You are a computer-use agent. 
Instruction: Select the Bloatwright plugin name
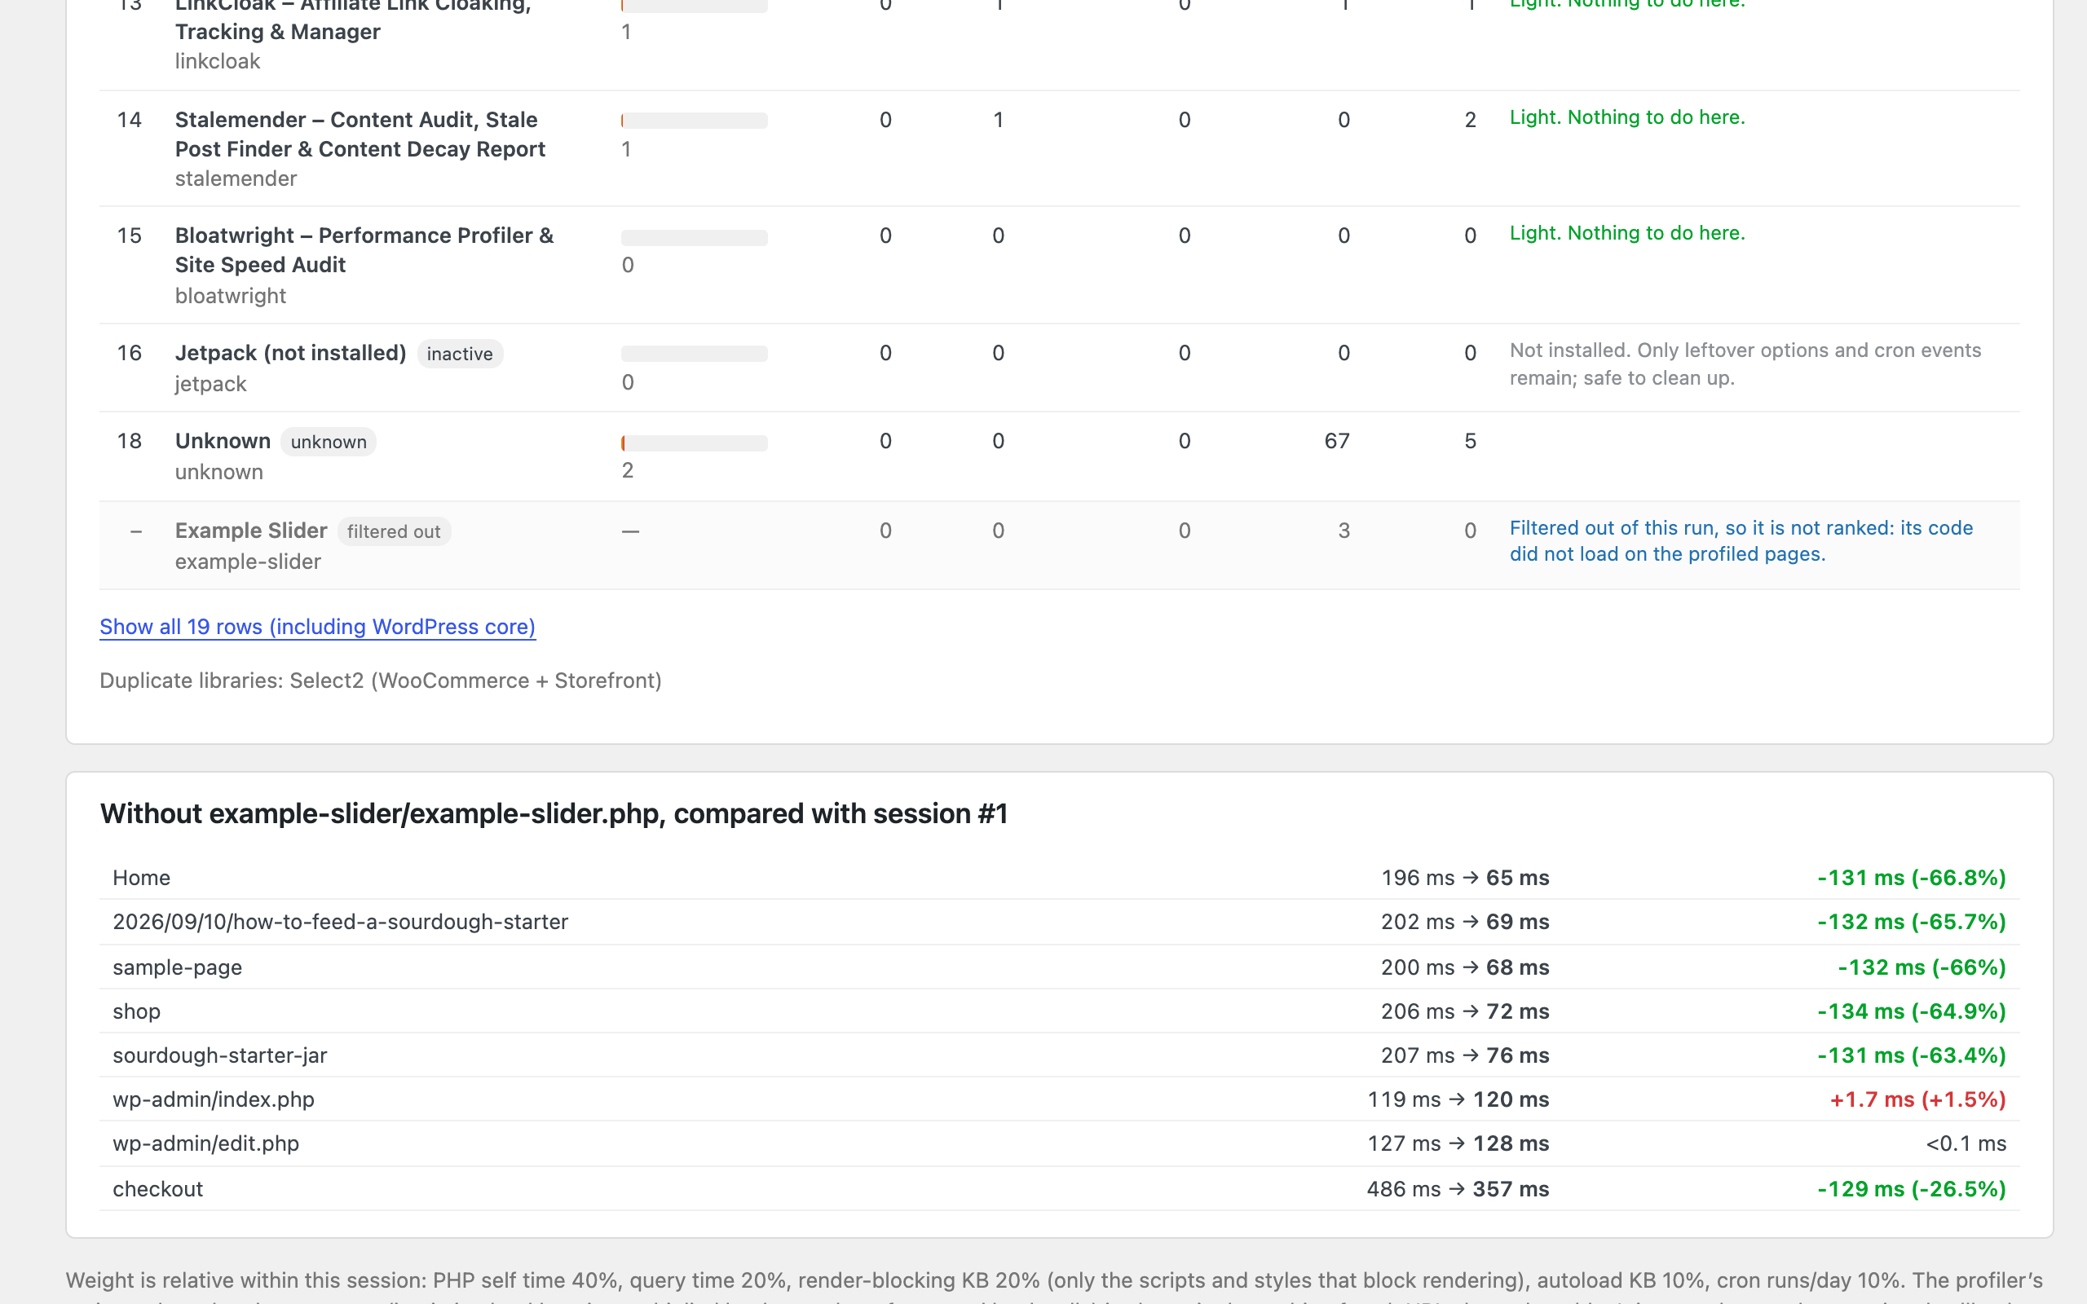(364, 250)
